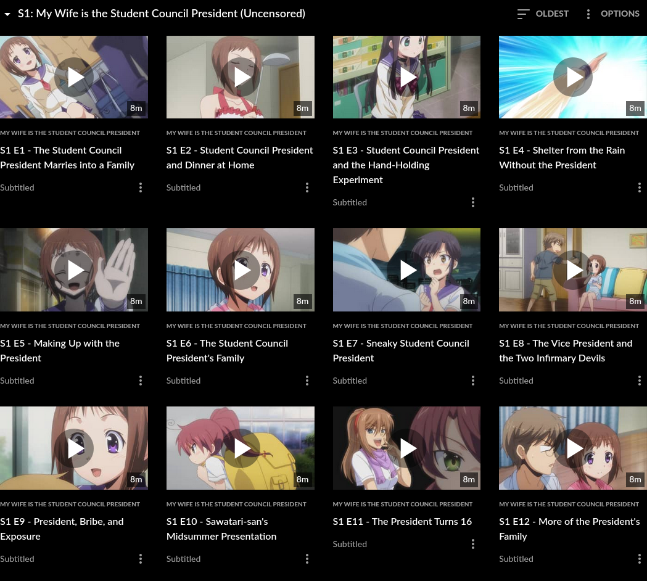Screen dimensions: 647x581
Task: Open season selector title S1: My Wife
Action: (162, 14)
